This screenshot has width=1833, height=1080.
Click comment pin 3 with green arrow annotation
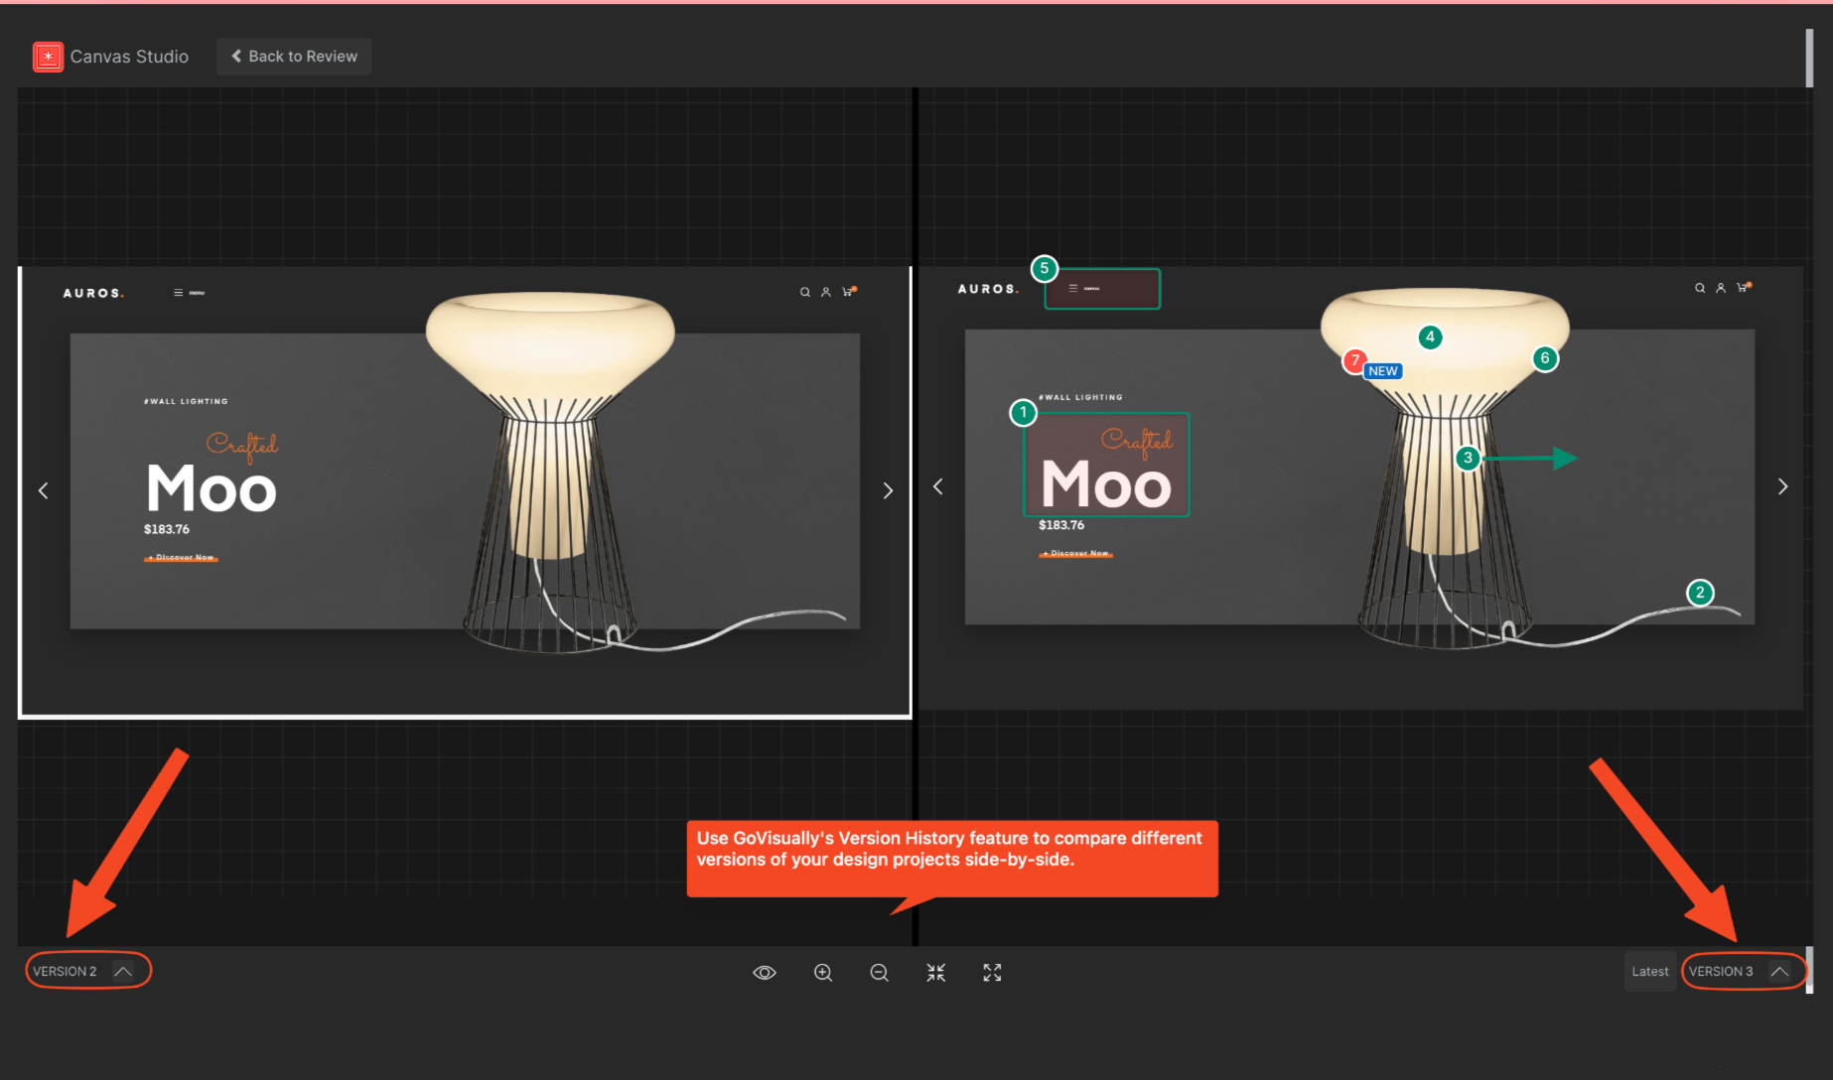point(1469,458)
